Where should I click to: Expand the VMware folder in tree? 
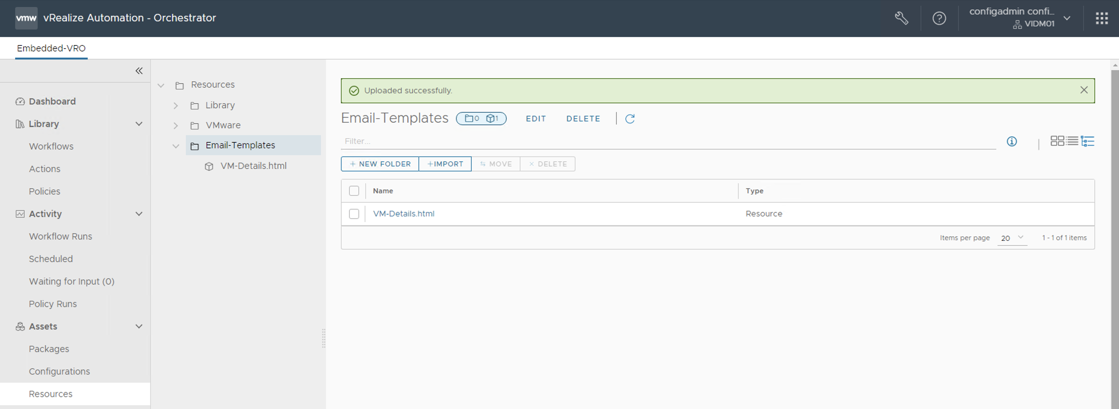pyautogui.click(x=175, y=125)
